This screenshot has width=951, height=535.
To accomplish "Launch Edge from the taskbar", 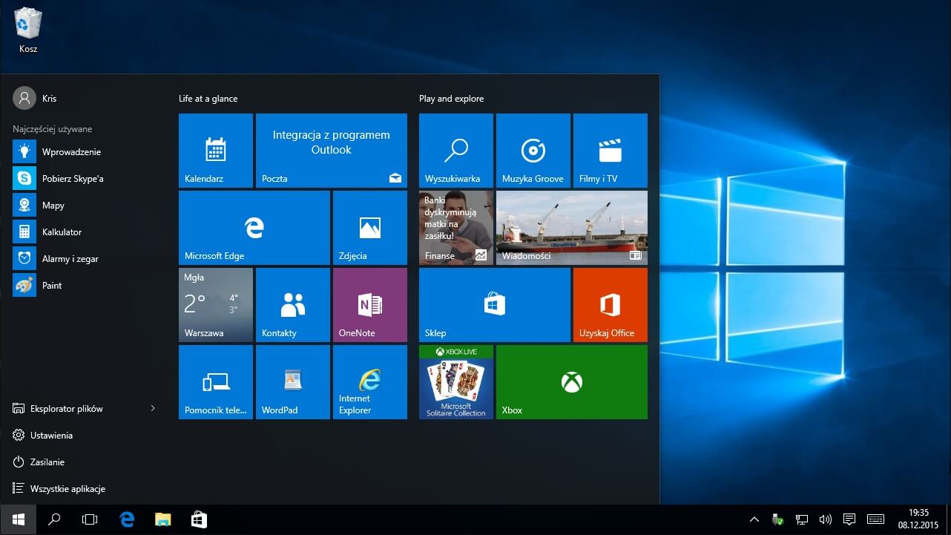I will (127, 520).
